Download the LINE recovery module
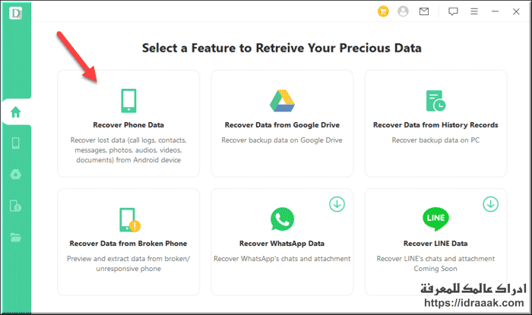This screenshot has height=315, width=532. 491,204
